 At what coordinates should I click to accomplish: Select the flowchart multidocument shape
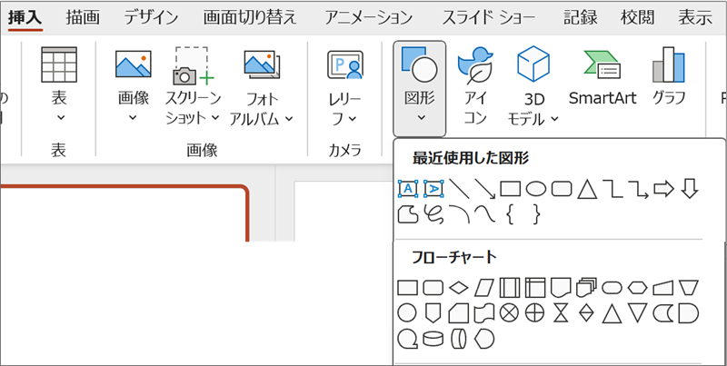[586, 288]
